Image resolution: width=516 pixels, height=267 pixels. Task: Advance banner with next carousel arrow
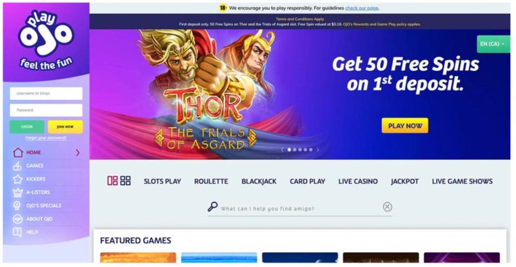(317, 150)
